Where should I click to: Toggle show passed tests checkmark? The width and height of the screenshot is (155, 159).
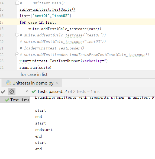(3, 92)
